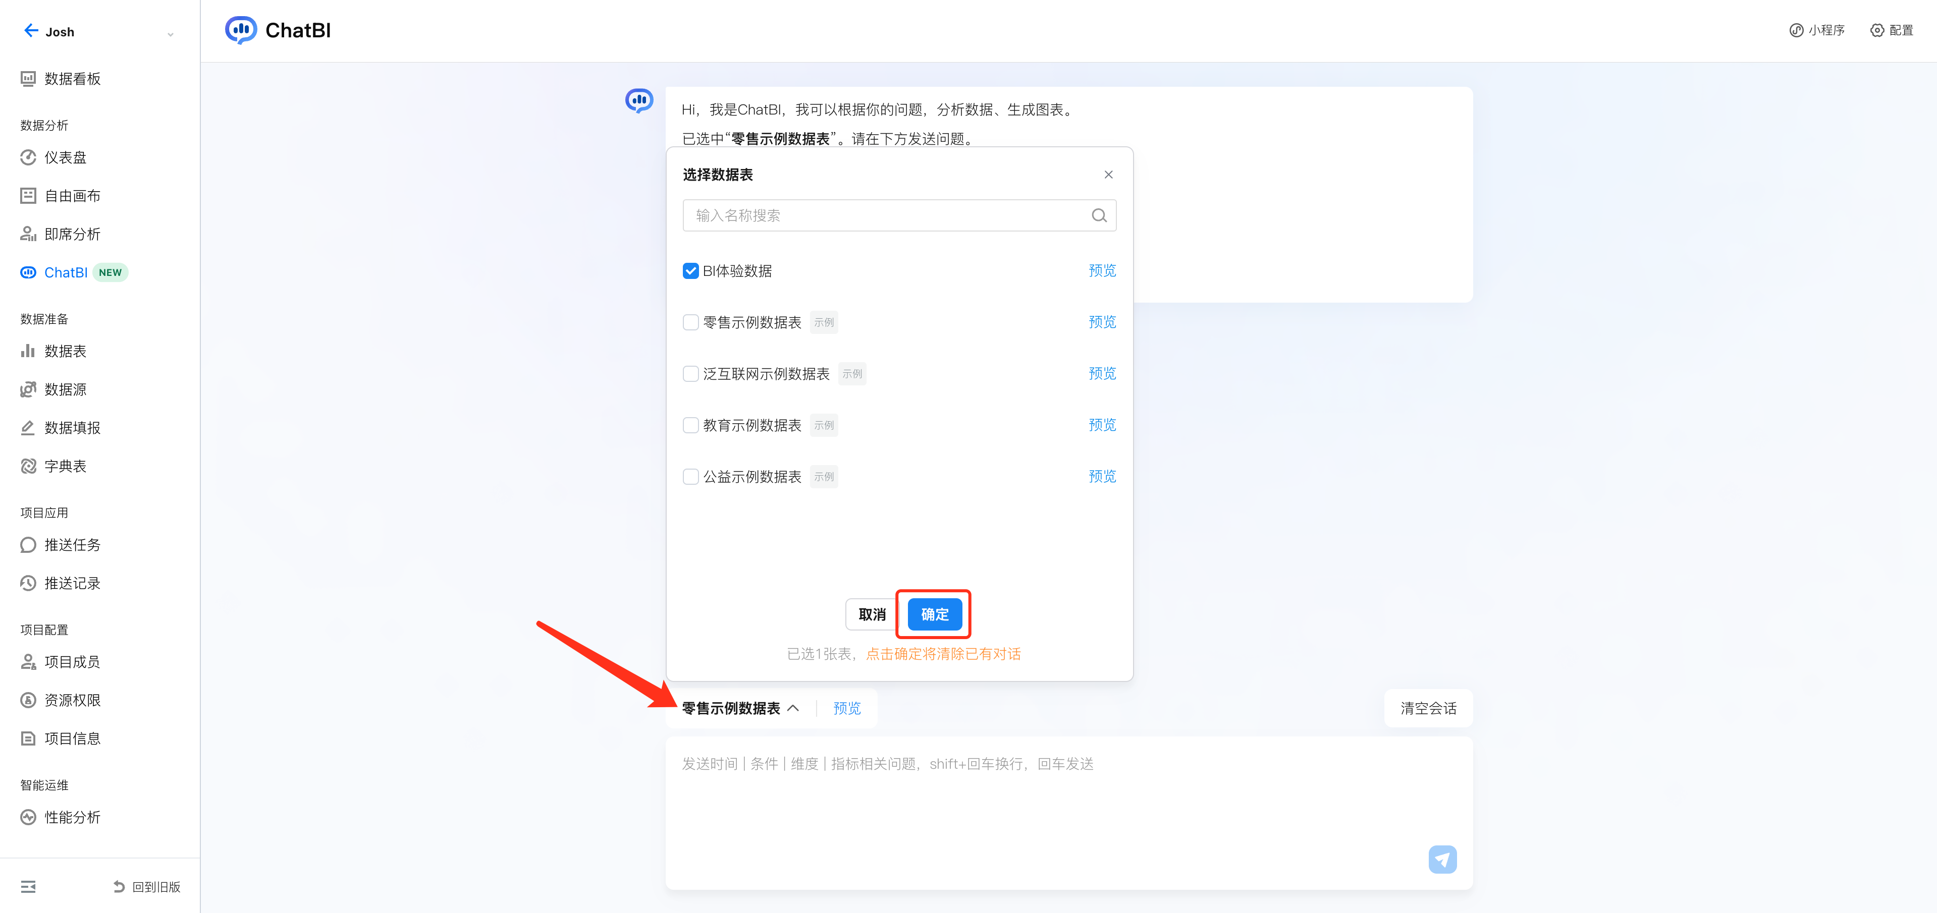Collapse sidebar using bottom-left menu icon
The height and width of the screenshot is (913, 1937).
click(x=29, y=887)
